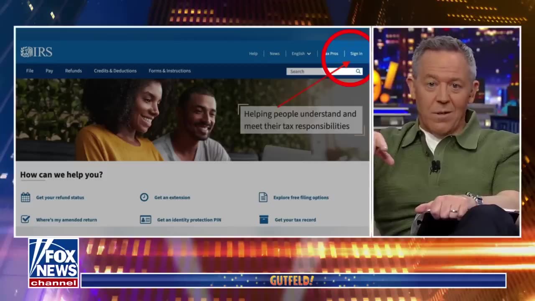Viewport: 535px width, 301px height.
Task: Click the clock icon for extension
Action: pyautogui.click(x=144, y=197)
